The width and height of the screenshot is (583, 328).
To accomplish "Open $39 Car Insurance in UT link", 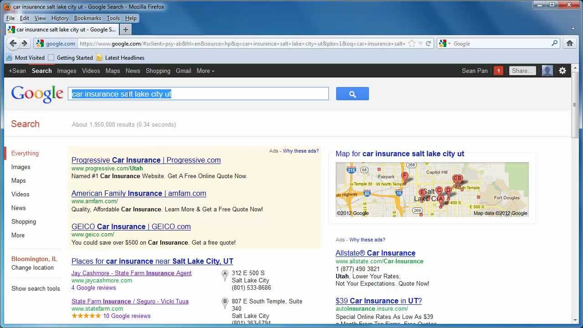I will click(378, 301).
